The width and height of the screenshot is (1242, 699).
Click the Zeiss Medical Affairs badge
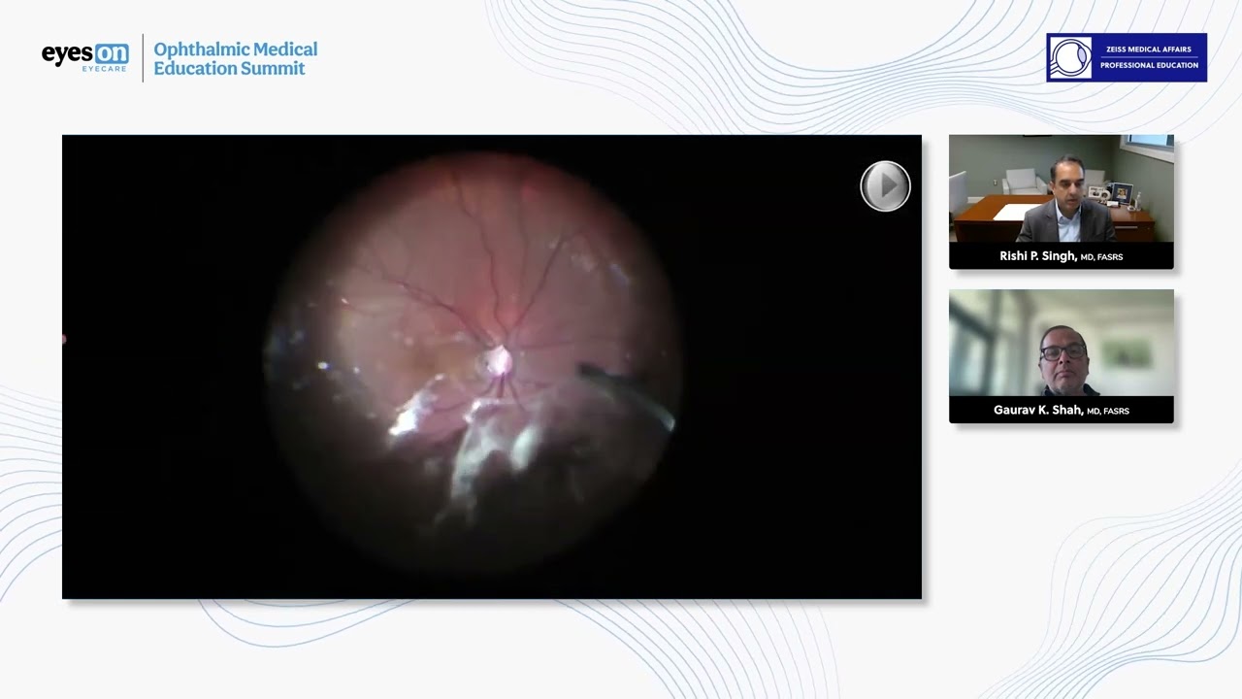point(1127,57)
